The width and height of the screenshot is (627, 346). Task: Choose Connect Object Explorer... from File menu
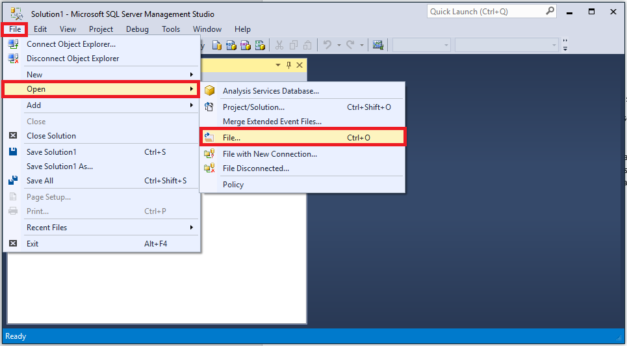point(101,44)
